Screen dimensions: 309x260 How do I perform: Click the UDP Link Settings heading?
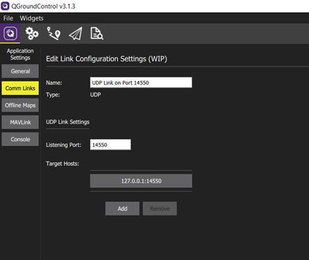[68, 122]
